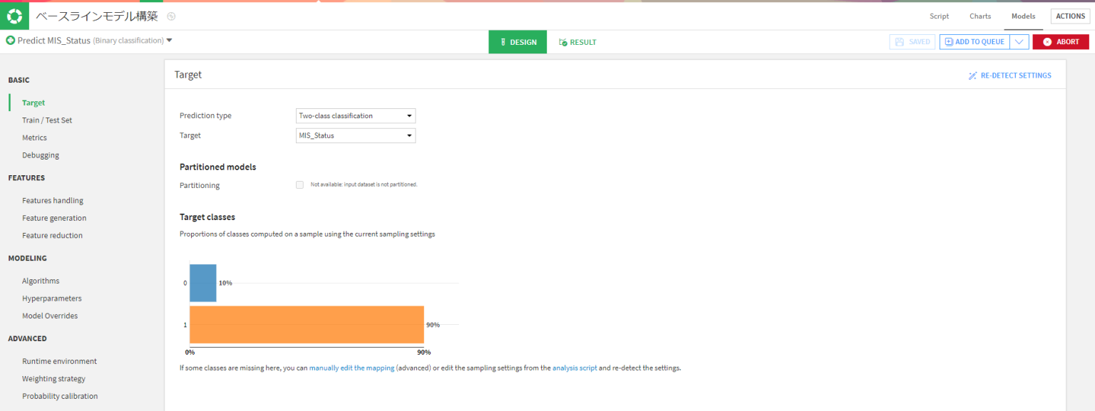Click the experiment icon on the RESULT tab
This screenshot has width=1095, height=411.
click(x=562, y=41)
